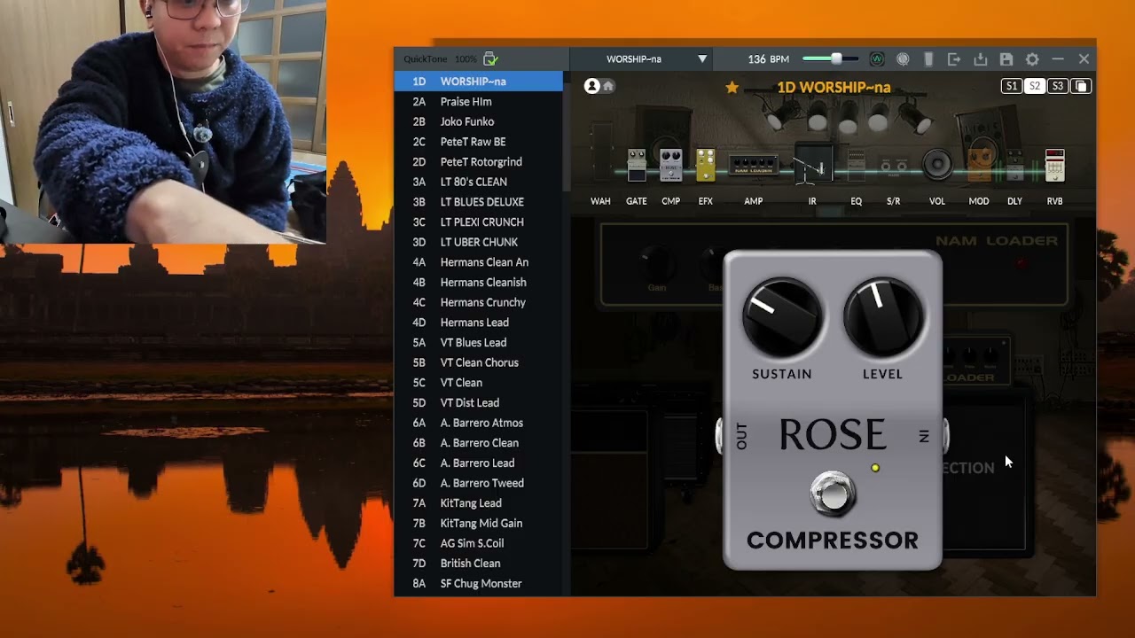
Task: Choose preset 4B Hermans Cleanish
Action: 478,283
